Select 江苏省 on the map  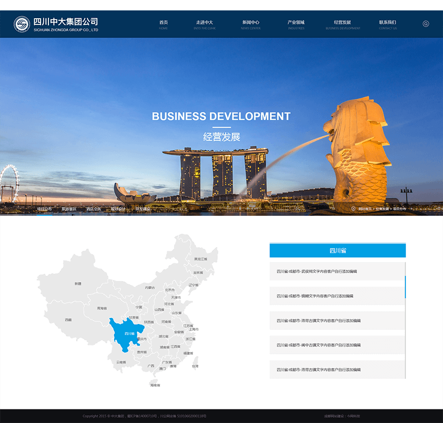(x=188, y=326)
